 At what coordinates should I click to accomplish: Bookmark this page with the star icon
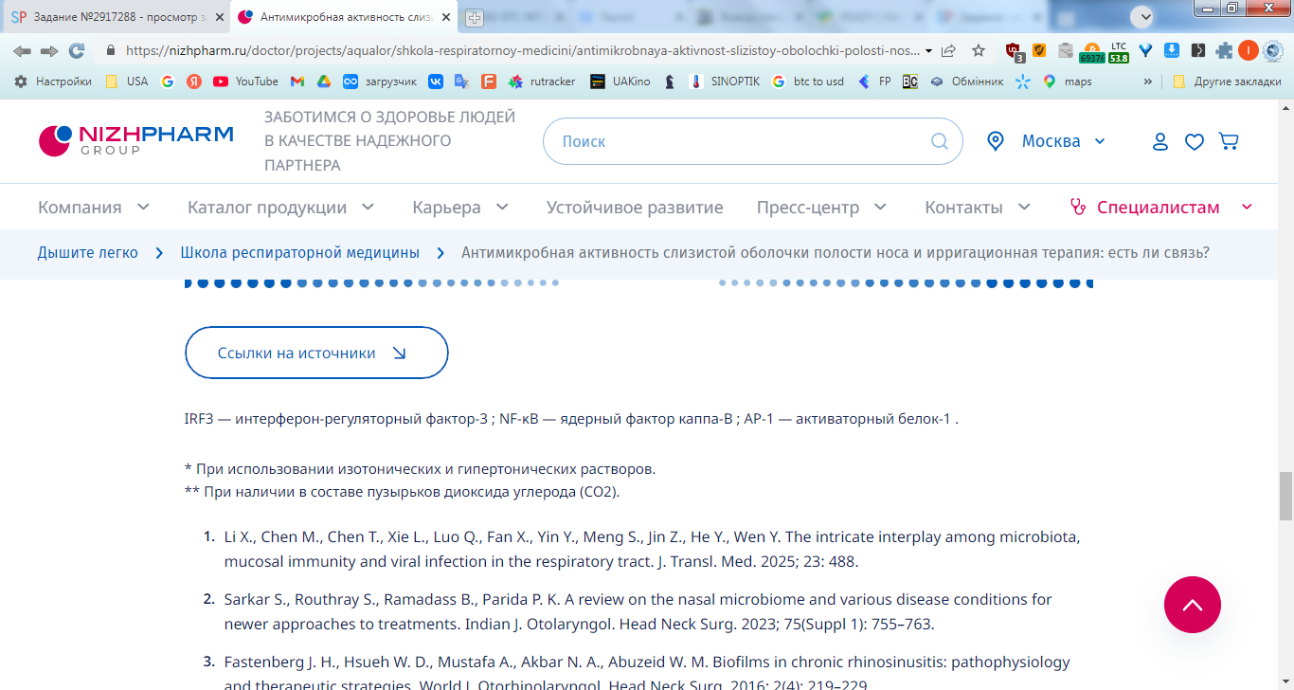coord(979,50)
